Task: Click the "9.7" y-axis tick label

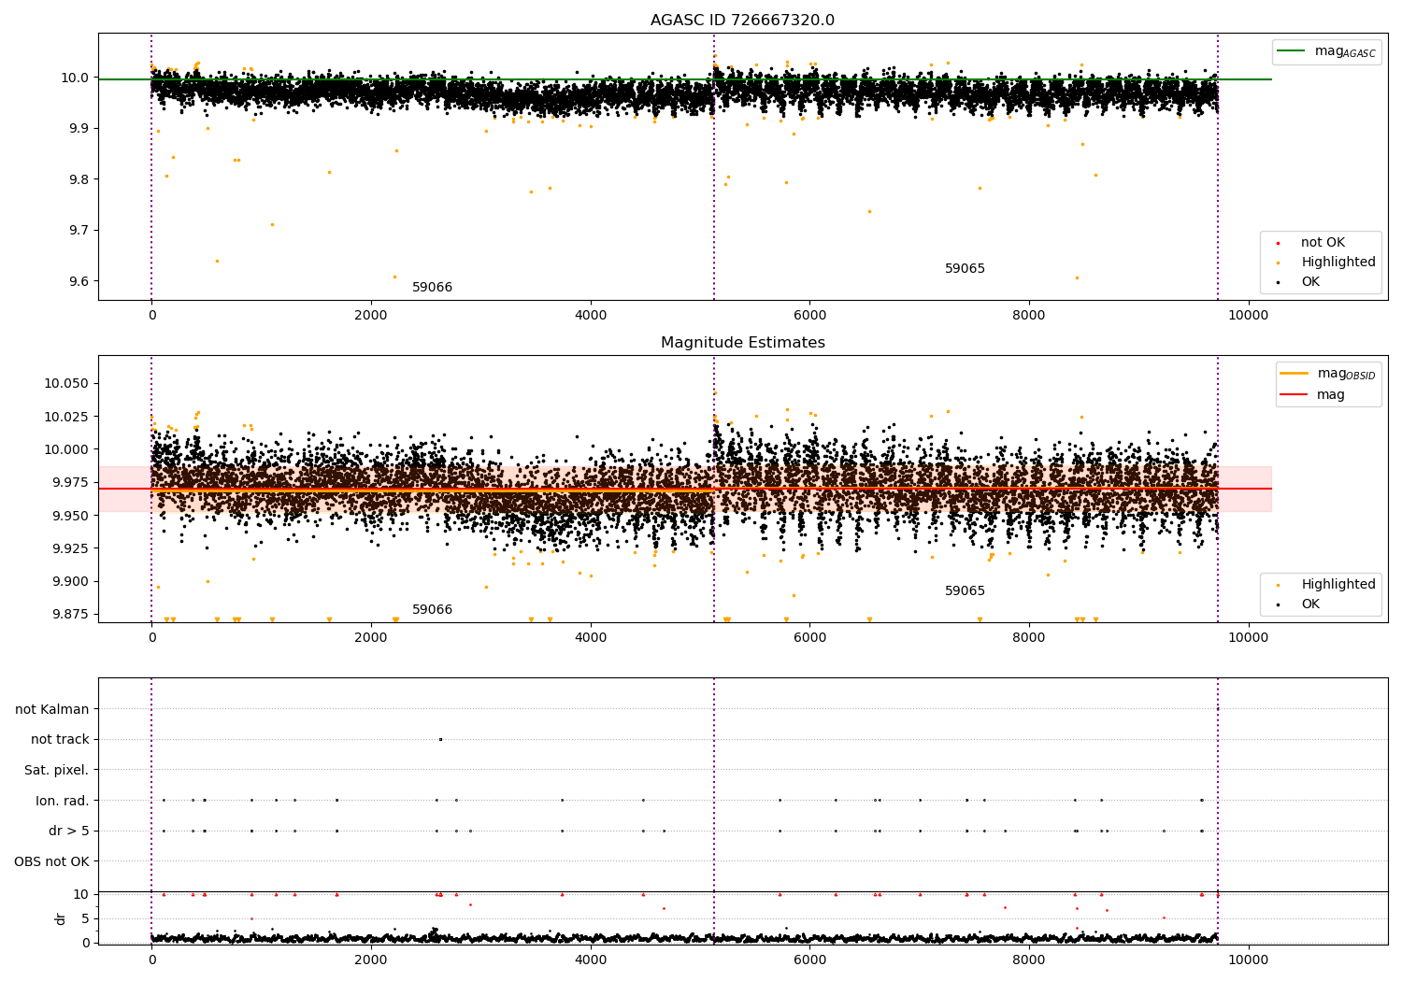Action: (79, 230)
